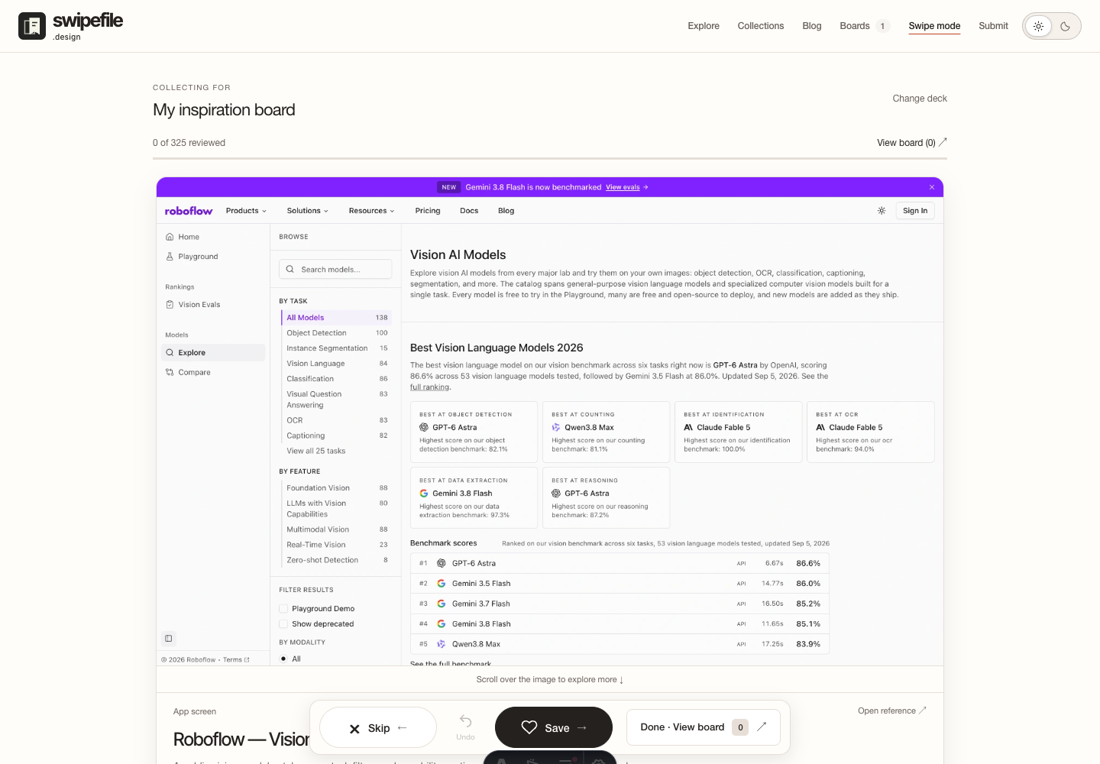Expand the Solutions dropdown

click(x=307, y=211)
